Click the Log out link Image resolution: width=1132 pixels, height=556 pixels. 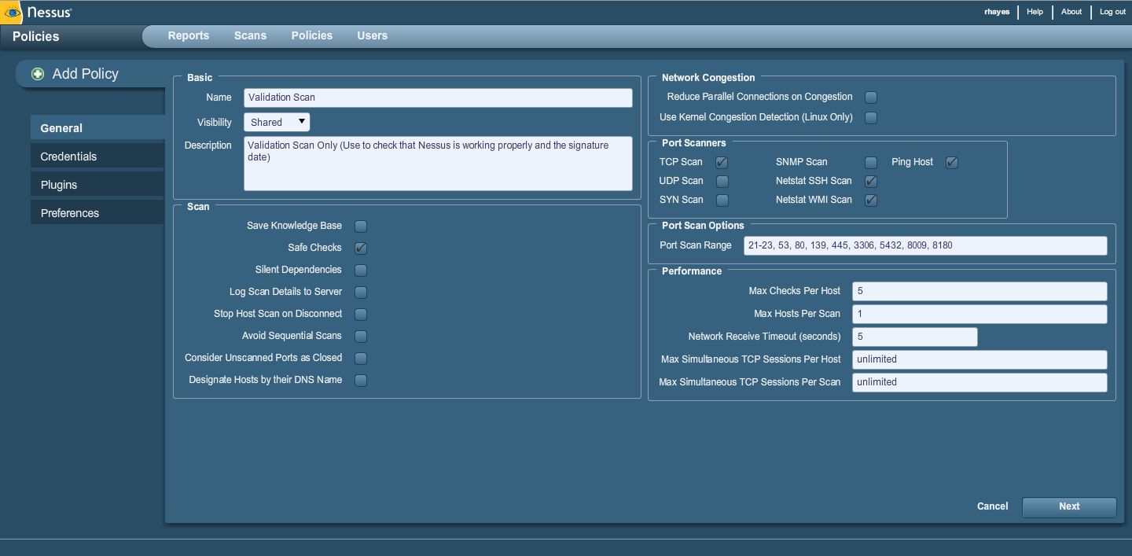(1112, 12)
